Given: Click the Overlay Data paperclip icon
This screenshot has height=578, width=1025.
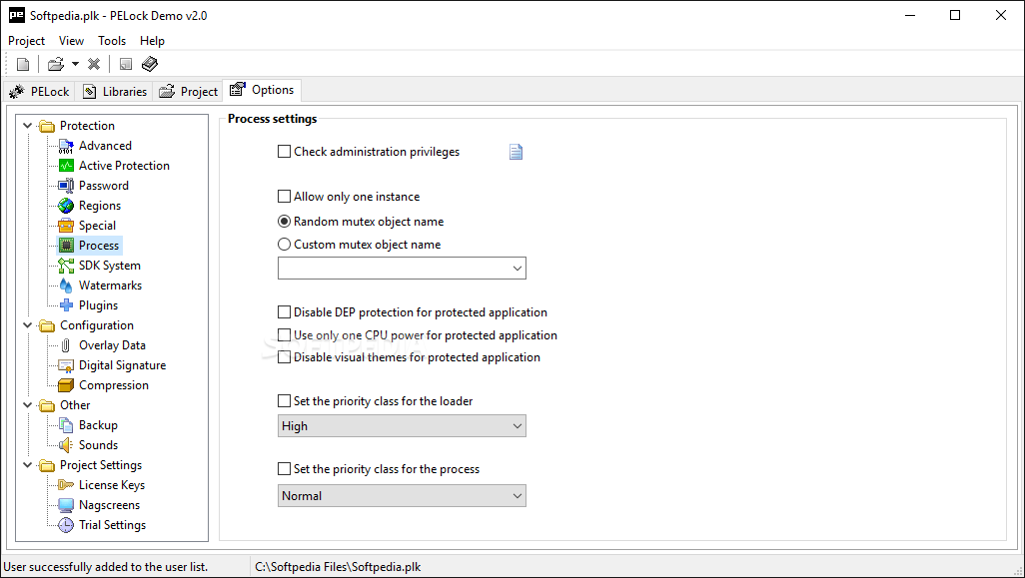Looking at the screenshot, I should pyautogui.click(x=66, y=345).
